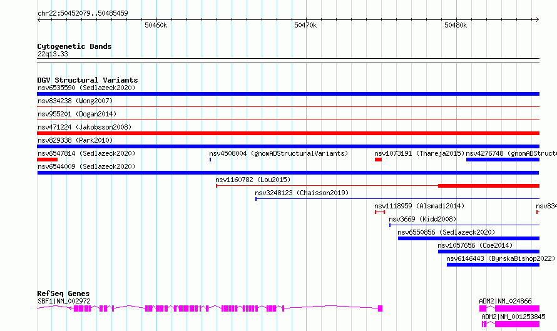Image resolution: width=557 pixels, height=331 pixels.
Task: Select the nsv471224 (Jakobsson2008) label
Action: 84,127
